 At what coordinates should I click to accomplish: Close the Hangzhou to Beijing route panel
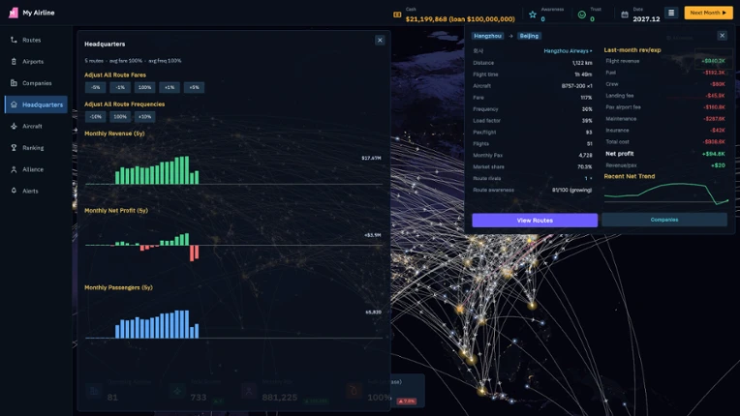point(722,36)
